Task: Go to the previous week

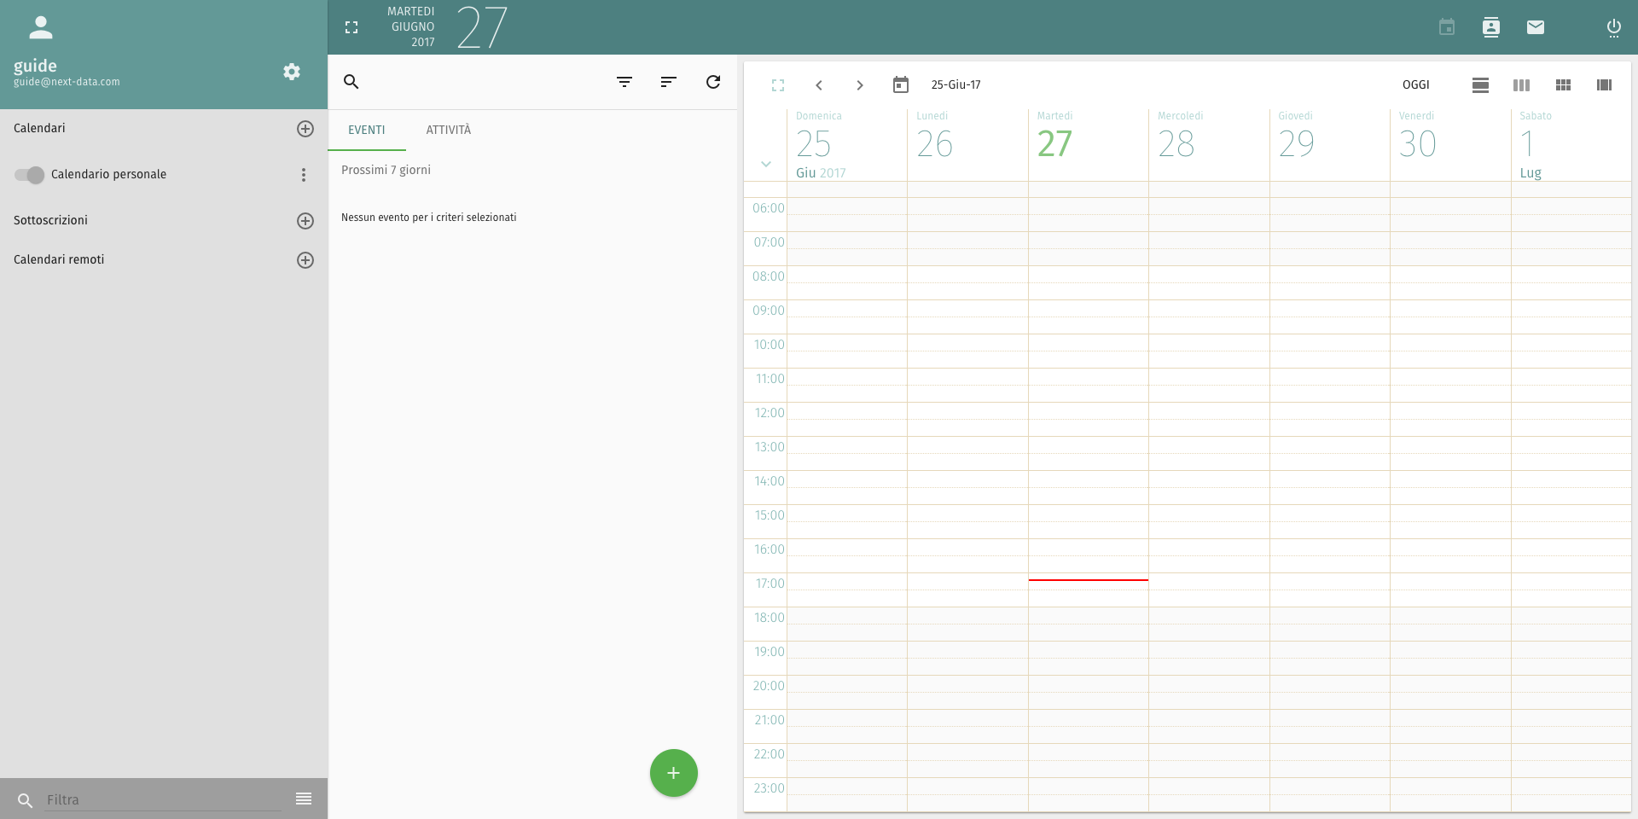Action: 819,85
